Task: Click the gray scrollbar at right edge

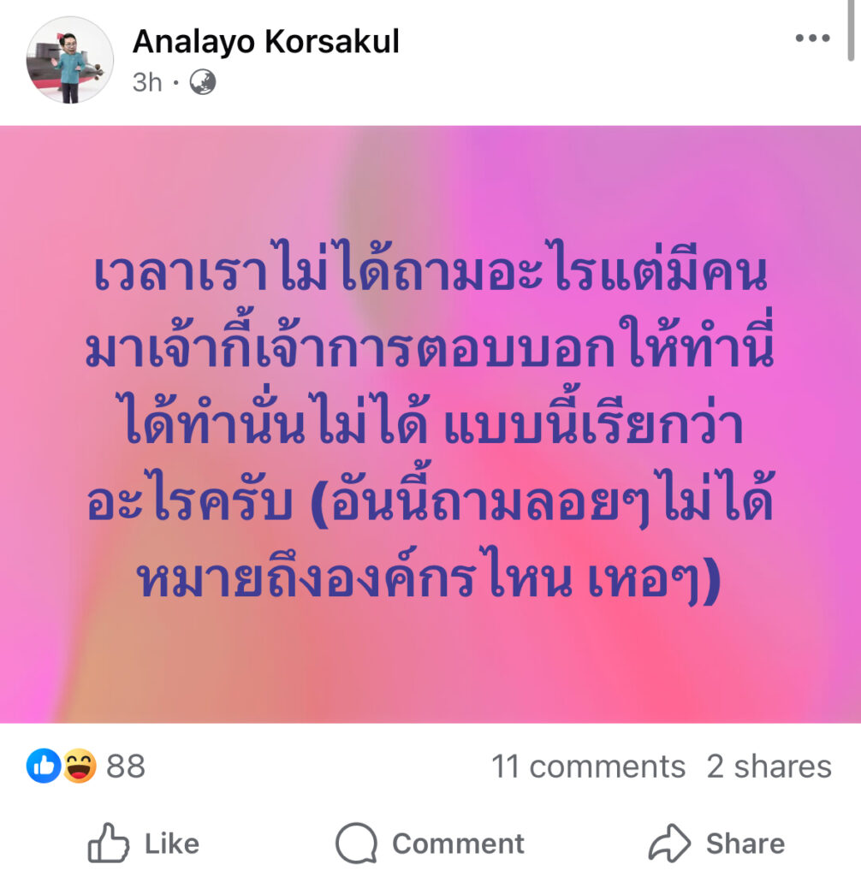Action: tap(851, 29)
